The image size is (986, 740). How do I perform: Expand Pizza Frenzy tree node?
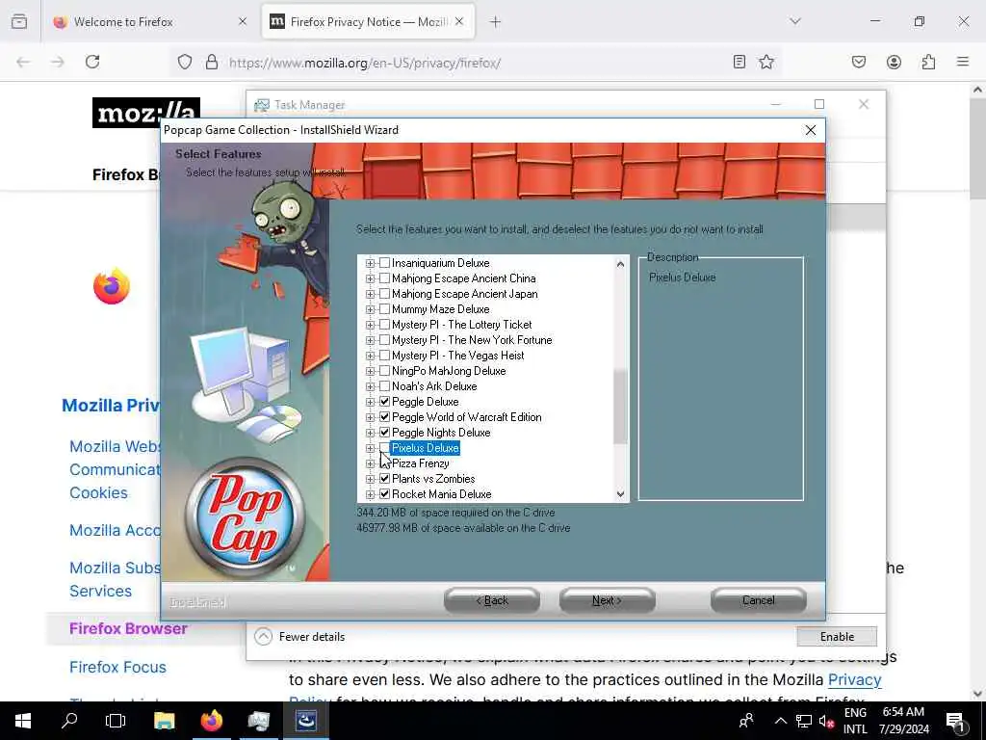(x=371, y=463)
